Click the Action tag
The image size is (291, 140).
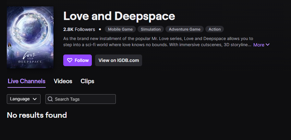point(214,29)
